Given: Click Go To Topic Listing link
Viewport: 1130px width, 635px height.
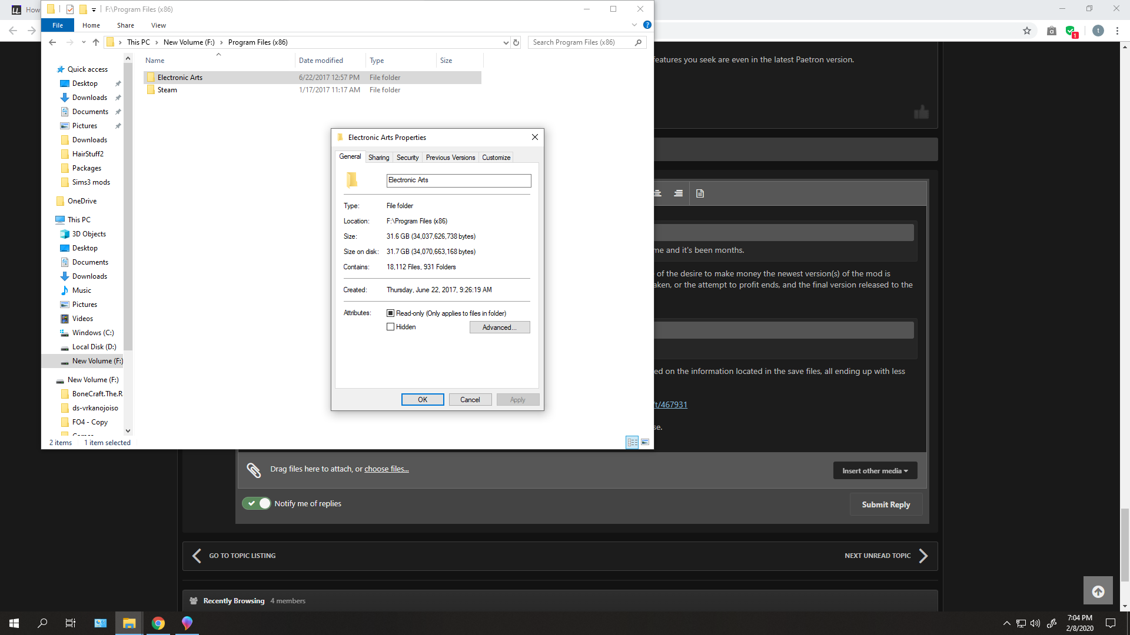Looking at the screenshot, I should coord(234,556).
